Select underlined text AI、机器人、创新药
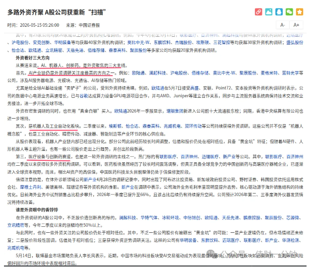Image resolution: width=311 pixels, height=268 pixels. click(x=61, y=66)
